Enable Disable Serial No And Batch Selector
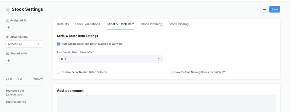Image resolution: width=290 pixels, height=112 pixels. click(58, 72)
